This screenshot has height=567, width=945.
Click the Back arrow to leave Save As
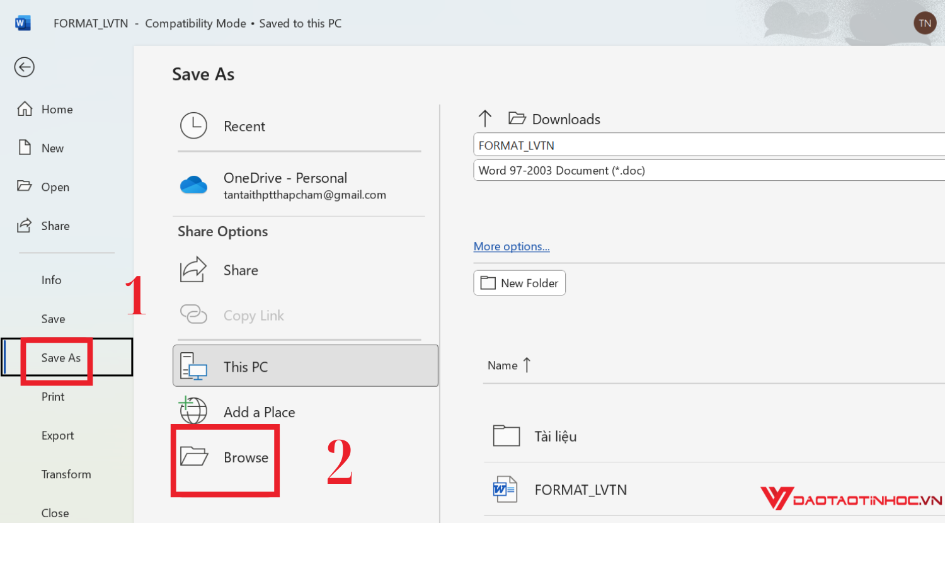tap(24, 67)
